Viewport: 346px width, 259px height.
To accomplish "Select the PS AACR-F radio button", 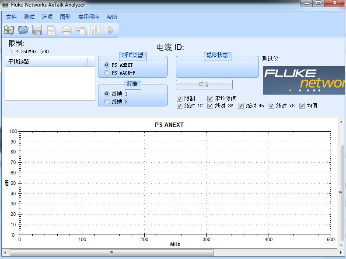I will coord(107,73).
